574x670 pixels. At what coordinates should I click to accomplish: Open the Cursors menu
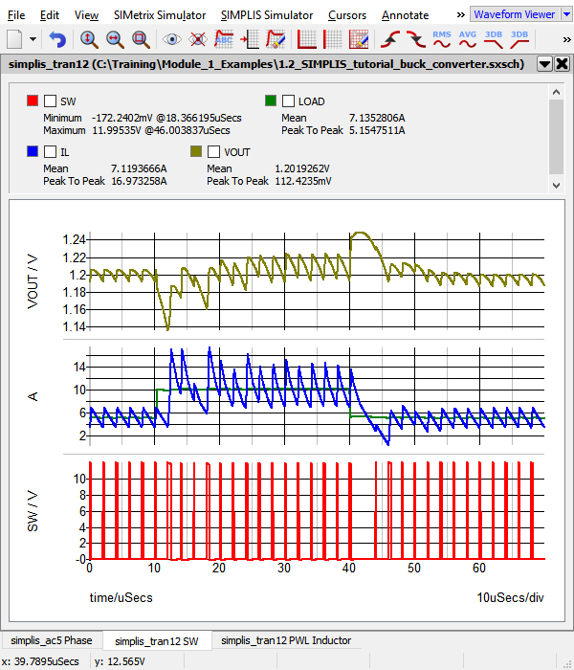[346, 15]
